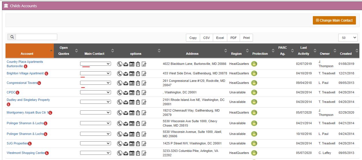This screenshot has width=362, height=160.
Task: Open calendar icon for Congressional Towers row
Action: (132, 83)
